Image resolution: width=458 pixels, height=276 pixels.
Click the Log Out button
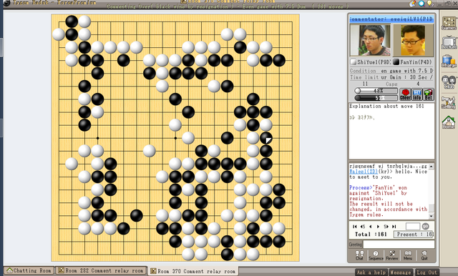(x=427, y=272)
